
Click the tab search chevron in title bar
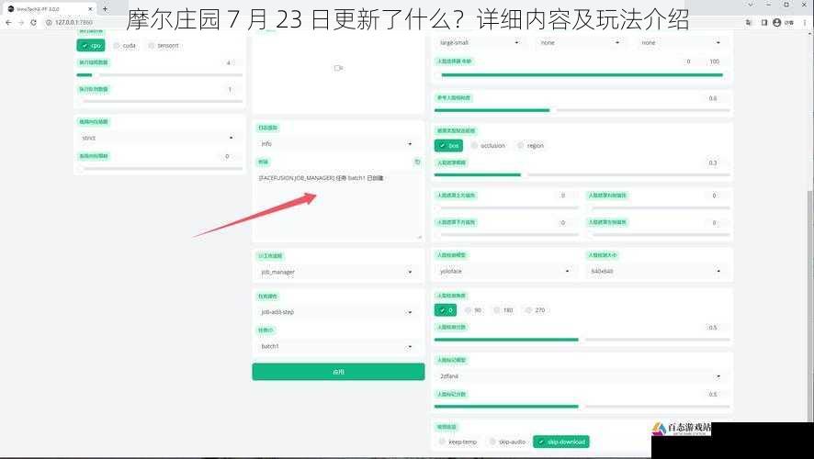click(x=750, y=5)
